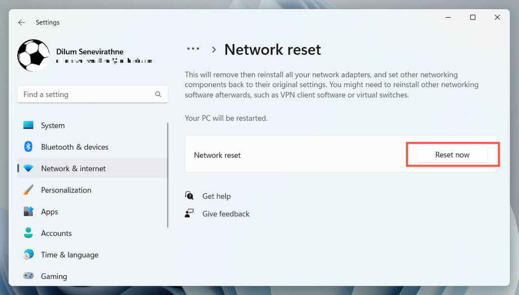Focus the Find a setting search box

(86, 94)
